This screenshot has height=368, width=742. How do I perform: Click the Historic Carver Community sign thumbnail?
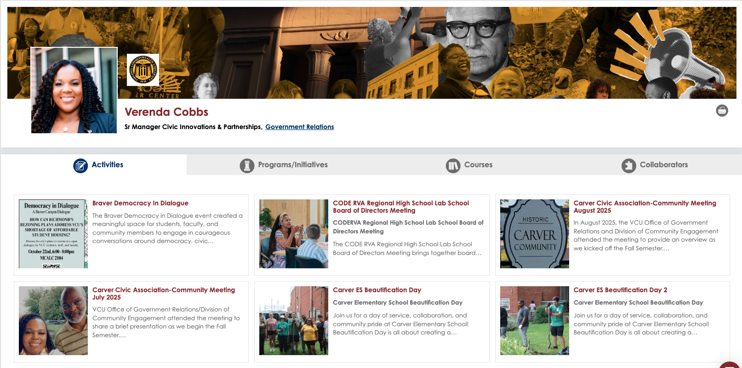click(x=534, y=234)
